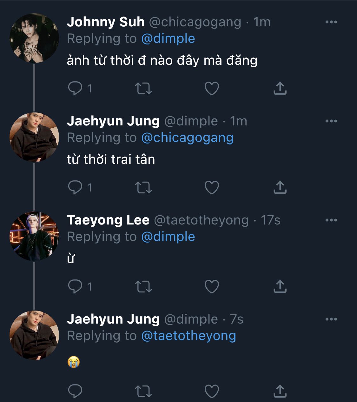The image size is (357, 402).
Task: Open more options on Taeyong Lee's tweet
Action: point(331,220)
